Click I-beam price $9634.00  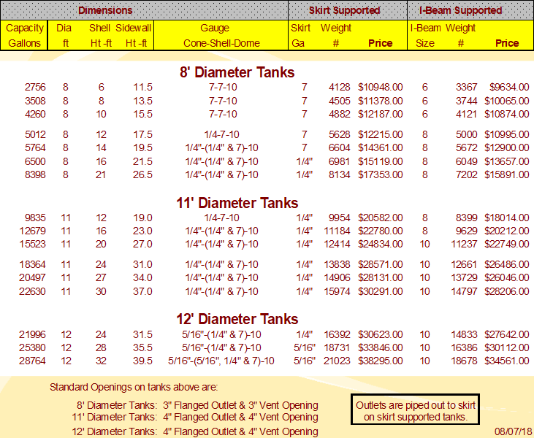pos(509,87)
